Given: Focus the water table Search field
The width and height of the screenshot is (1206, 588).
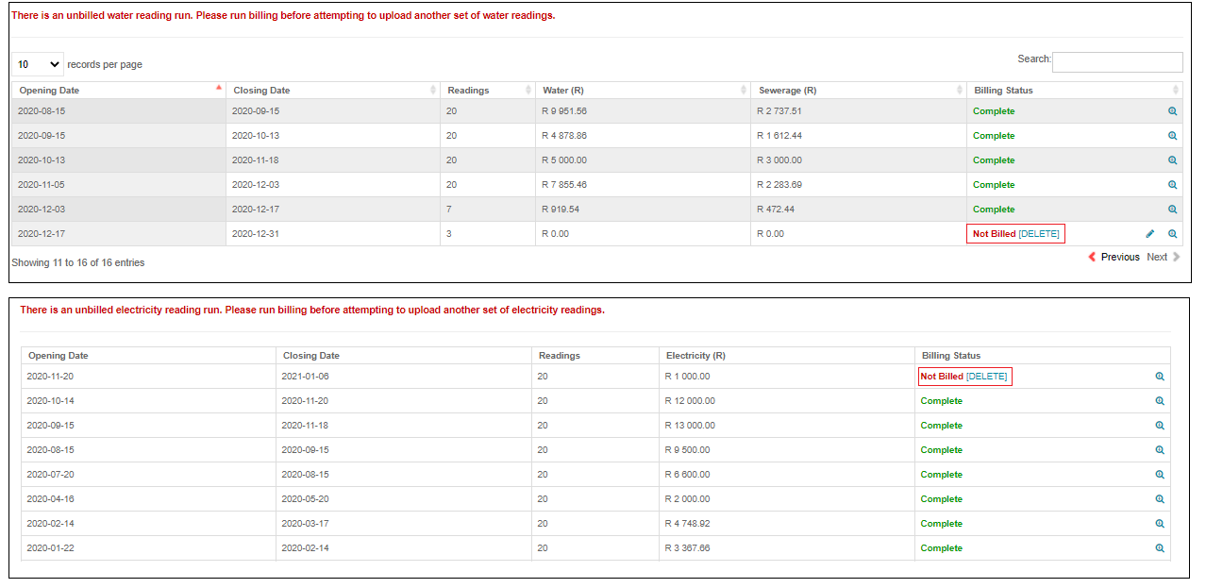Looking at the screenshot, I should 1117,62.
